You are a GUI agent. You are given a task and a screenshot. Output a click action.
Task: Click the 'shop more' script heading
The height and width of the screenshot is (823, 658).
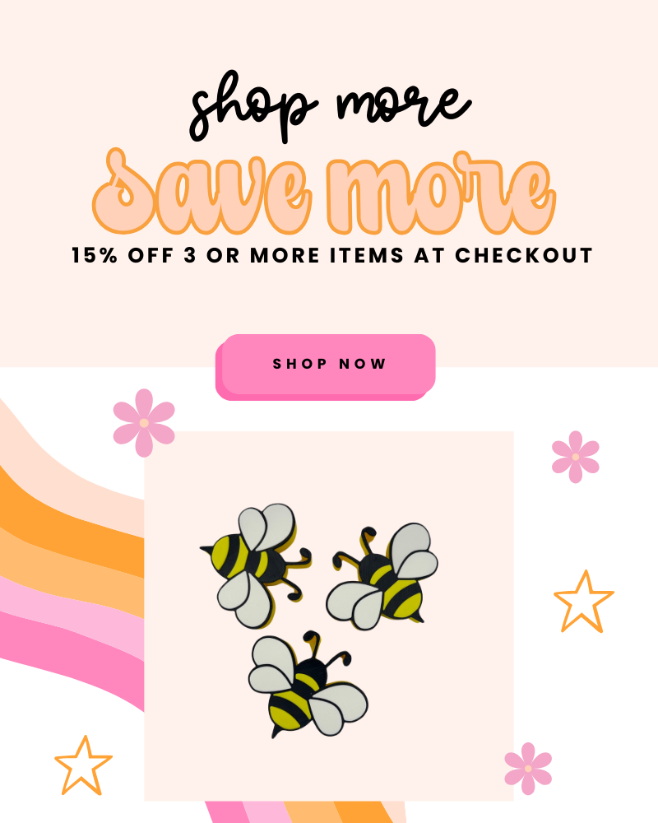click(330, 107)
